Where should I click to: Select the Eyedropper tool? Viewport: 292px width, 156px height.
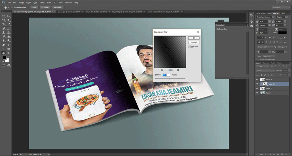(x=9, y=24)
